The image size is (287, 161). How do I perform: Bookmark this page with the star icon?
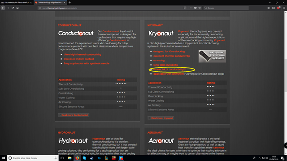[x=200, y=8]
